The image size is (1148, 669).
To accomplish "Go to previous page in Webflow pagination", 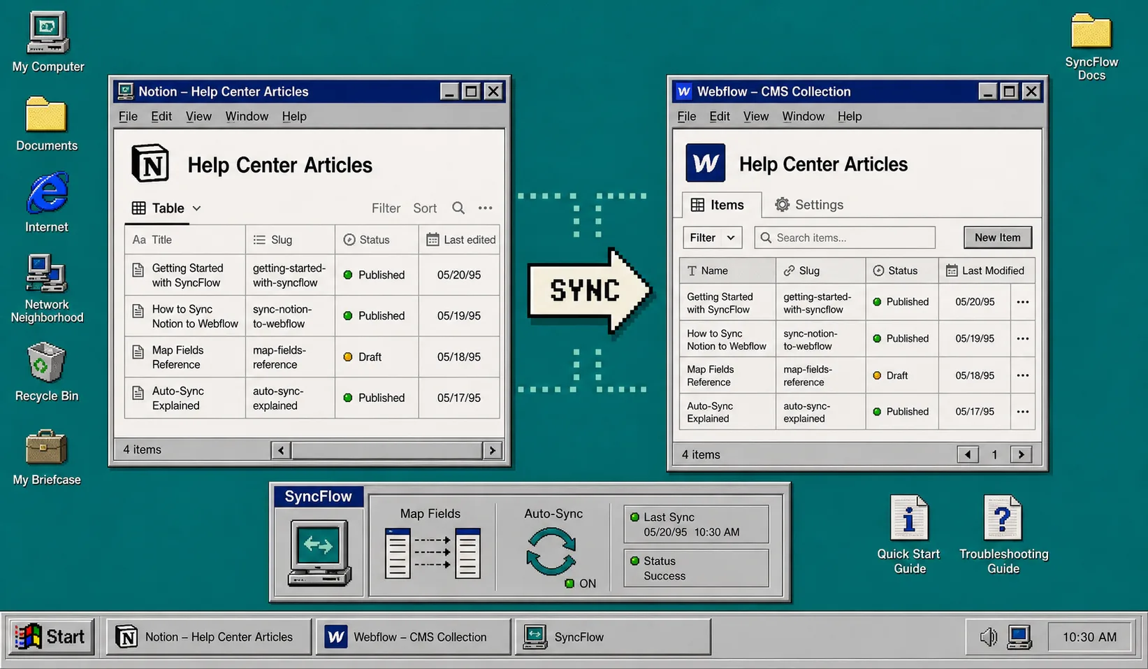I will click(968, 454).
